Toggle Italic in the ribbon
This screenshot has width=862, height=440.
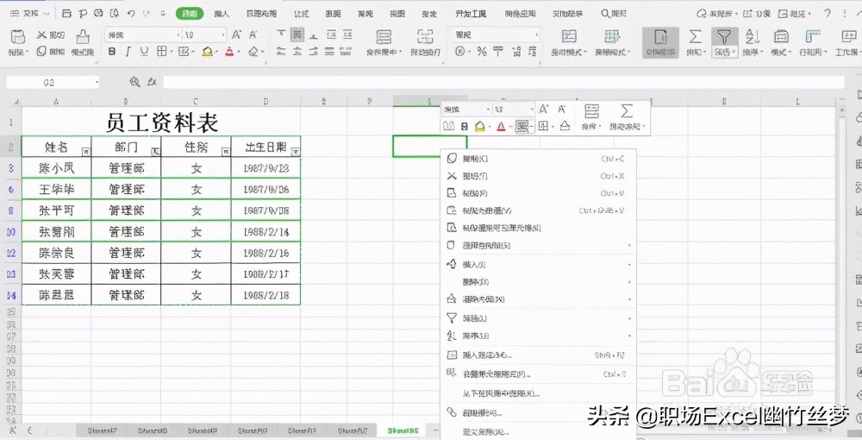coord(128,51)
